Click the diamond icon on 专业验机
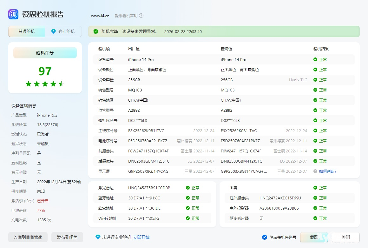Viewport: 368px width, 248px height. (53, 31)
